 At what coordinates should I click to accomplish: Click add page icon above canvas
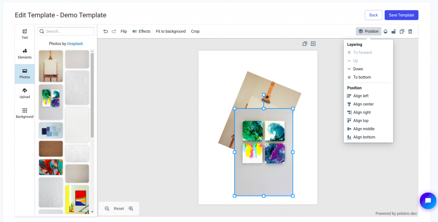point(313,44)
